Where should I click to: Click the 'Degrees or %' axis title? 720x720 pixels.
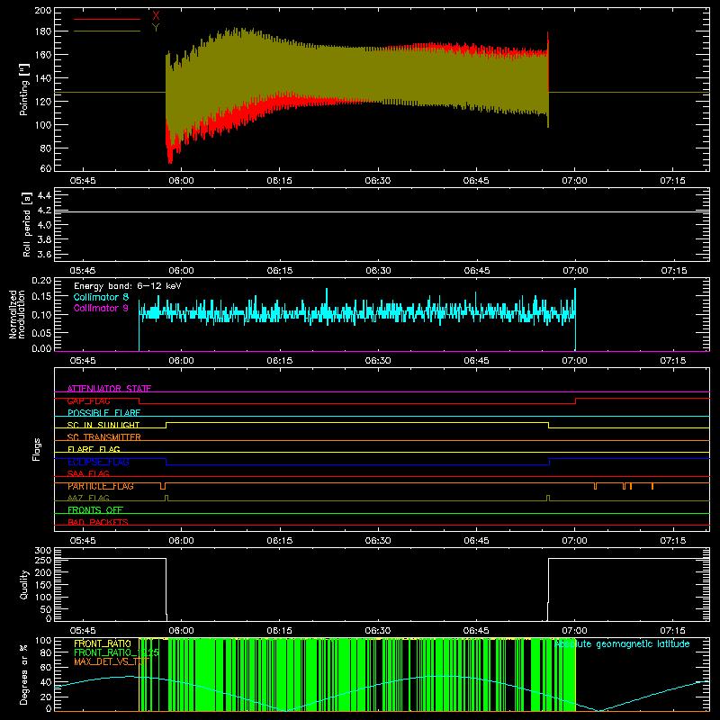click(x=24, y=674)
